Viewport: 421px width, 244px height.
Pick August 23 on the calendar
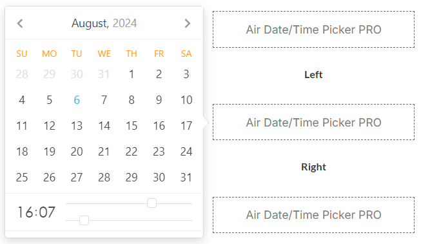click(159, 152)
